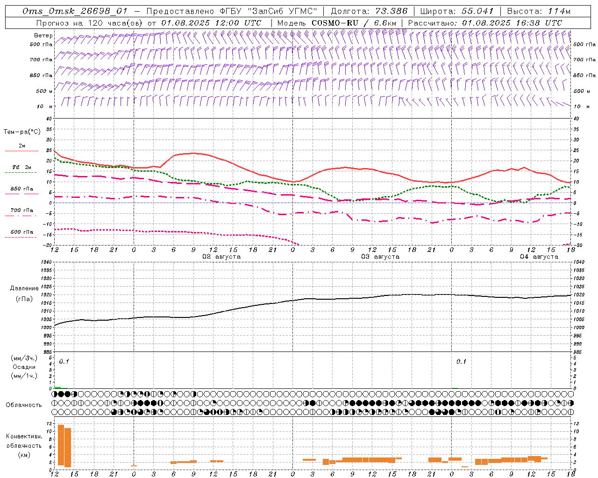Click the 04 августа date label
Viewport: 598px width, 478px height.
coord(539,257)
